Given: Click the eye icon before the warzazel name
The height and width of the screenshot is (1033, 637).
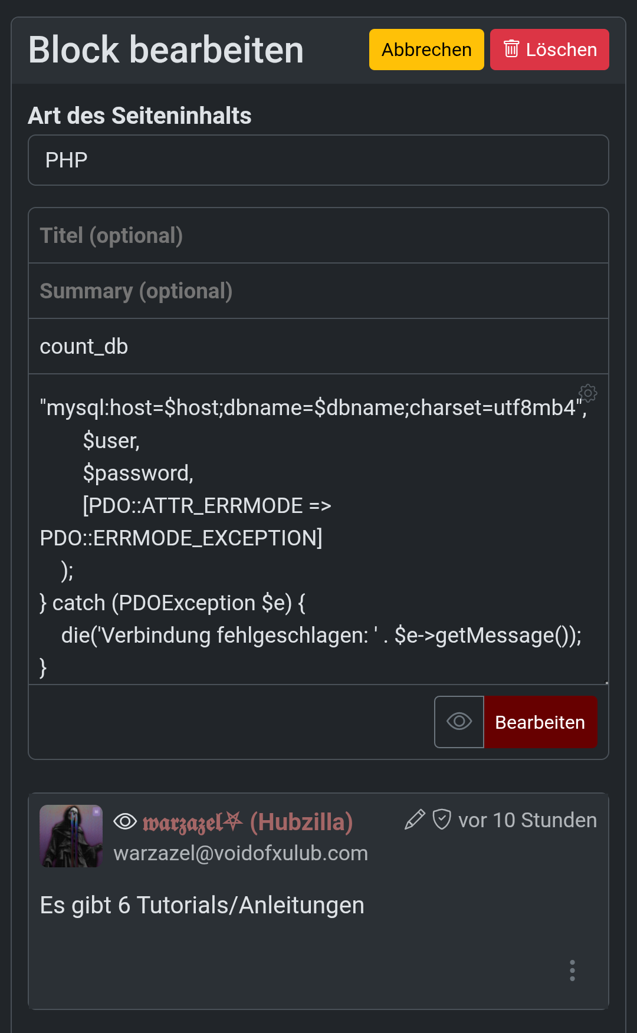Looking at the screenshot, I should coord(125,821).
